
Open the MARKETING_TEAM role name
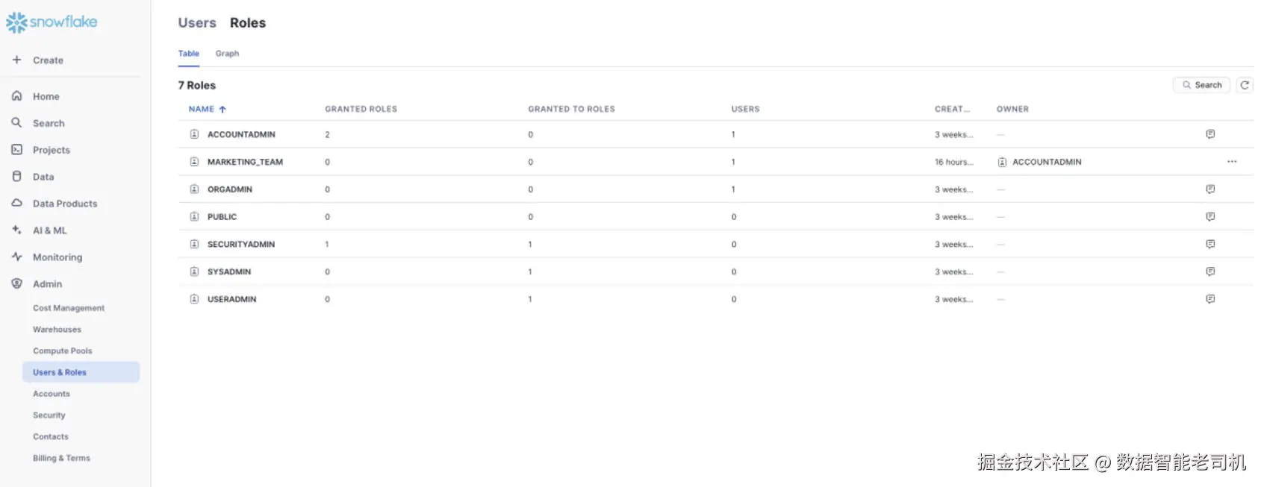(245, 162)
